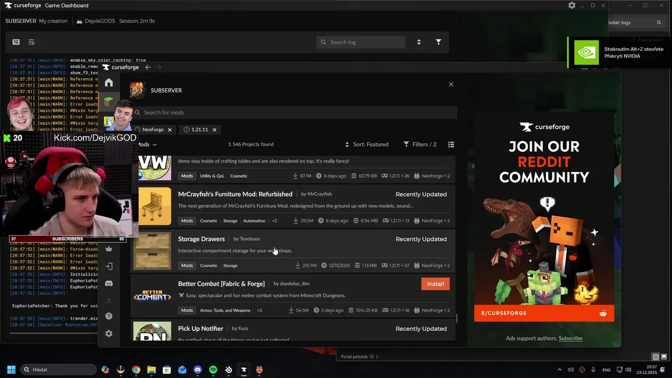Close the SUBSERVER mod browser panel

451,84
